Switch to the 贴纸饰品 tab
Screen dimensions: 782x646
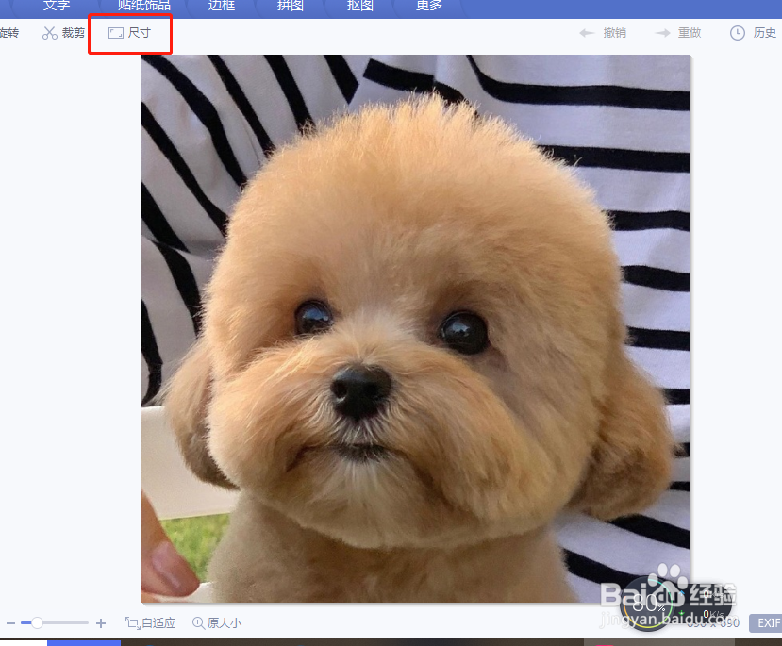pos(144,6)
